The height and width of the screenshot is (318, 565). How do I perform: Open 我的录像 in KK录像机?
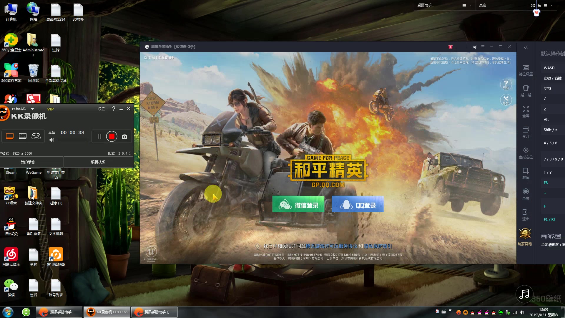click(x=28, y=162)
